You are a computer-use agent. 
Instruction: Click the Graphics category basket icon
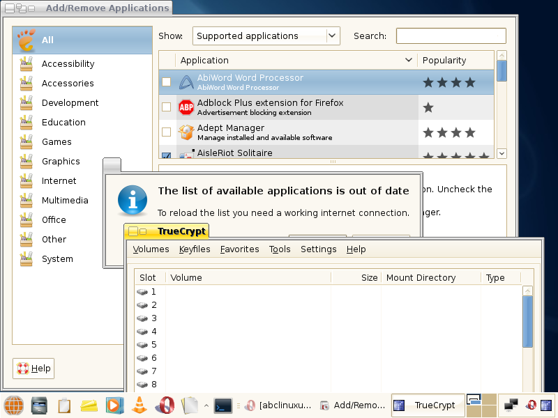point(27,162)
